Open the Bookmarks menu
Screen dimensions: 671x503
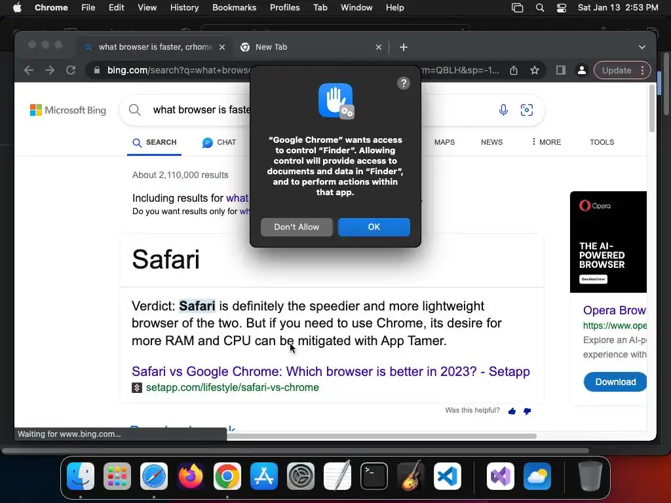click(234, 8)
